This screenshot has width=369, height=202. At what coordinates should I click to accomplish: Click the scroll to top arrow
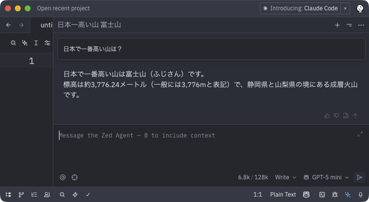[x=355, y=116]
